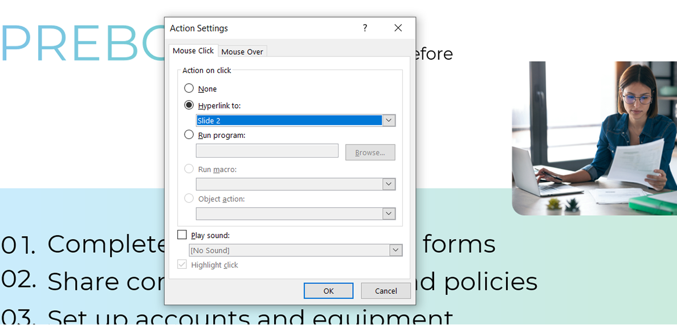Confirm settings with the OK button
Image resolution: width=677 pixels, height=325 pixels.
coord(328,291)
